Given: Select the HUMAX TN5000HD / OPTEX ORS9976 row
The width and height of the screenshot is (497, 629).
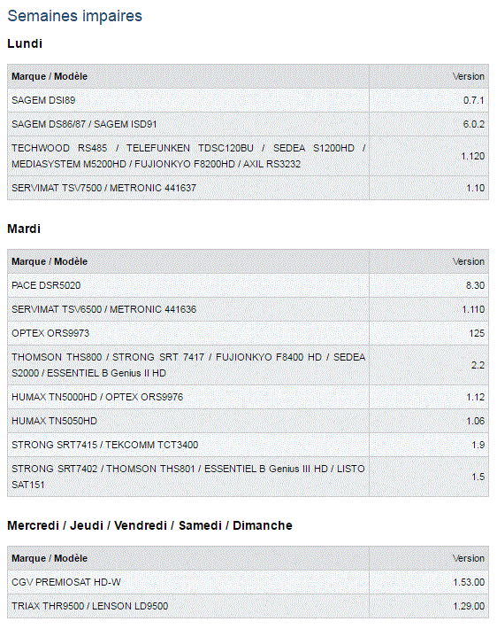Looking at the screenshot, I should coord(248,397).
